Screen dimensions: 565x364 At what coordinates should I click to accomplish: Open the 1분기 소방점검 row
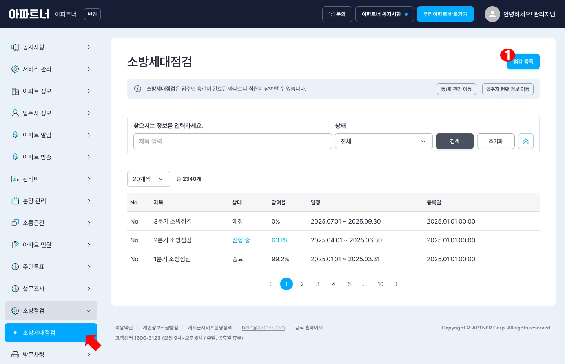click(334, 259)
